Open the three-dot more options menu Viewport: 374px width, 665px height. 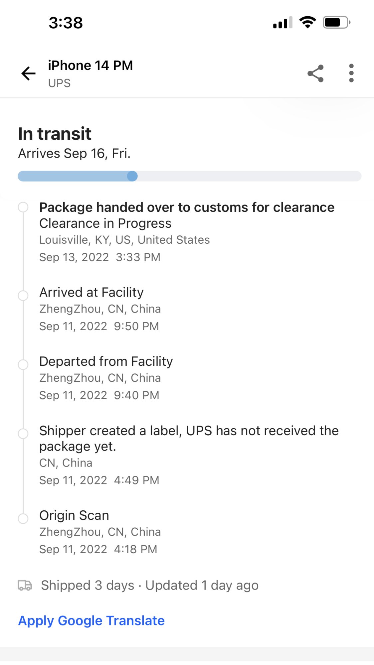pos(351,73)
